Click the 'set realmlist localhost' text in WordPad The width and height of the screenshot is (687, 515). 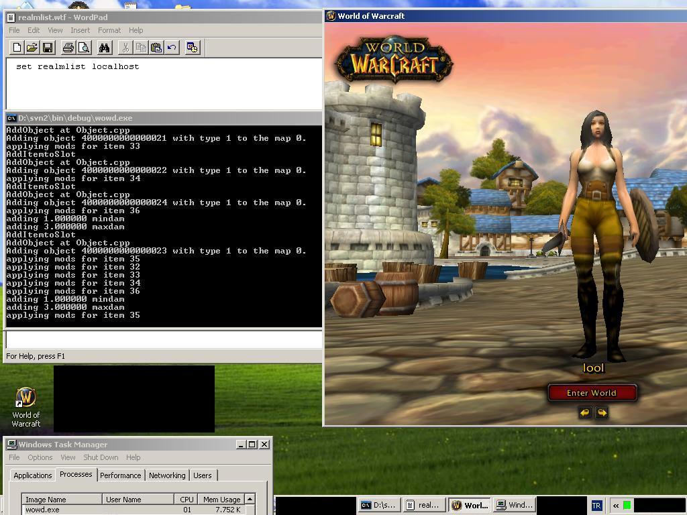(x=78, y=66)
